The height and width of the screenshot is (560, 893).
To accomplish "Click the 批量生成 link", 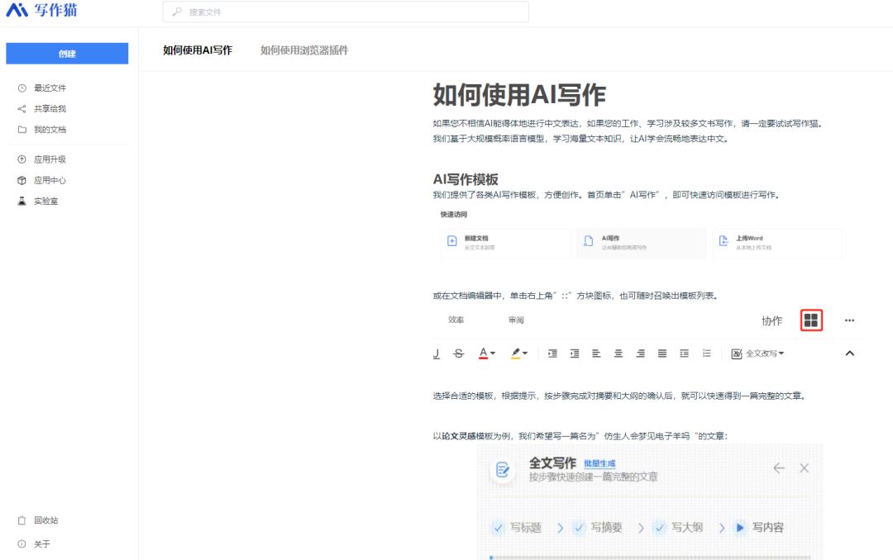I will (599, 464).
